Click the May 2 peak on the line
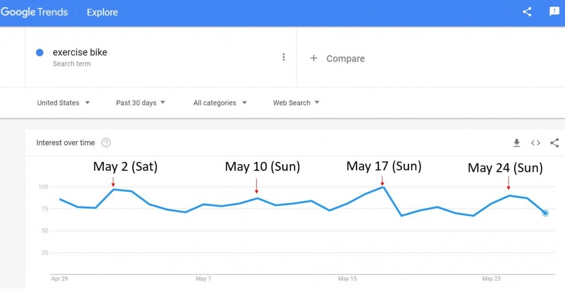Screen dimensions: 565x291 click(x=113, y=189)
